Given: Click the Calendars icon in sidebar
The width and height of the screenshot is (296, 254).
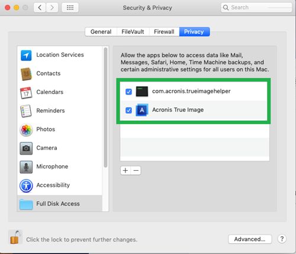Looking at the screenshot, I should coord(26,93).
